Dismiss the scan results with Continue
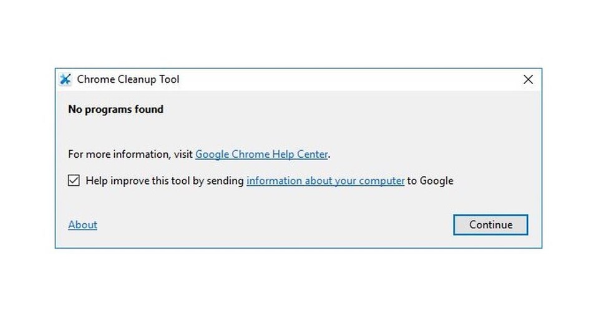The image size is (599, 313). coord(490,224)
